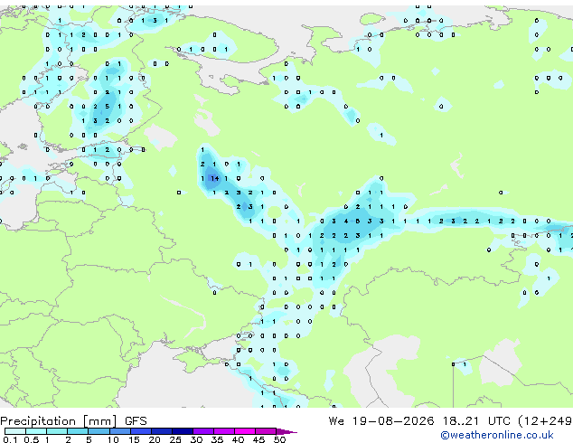Click the legend label '20'
573x443 pixels.
point(155,439)
